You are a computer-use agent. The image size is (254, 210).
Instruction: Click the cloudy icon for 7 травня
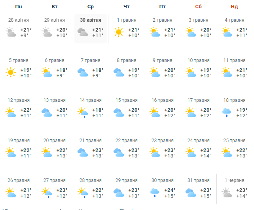click(82, 72)
